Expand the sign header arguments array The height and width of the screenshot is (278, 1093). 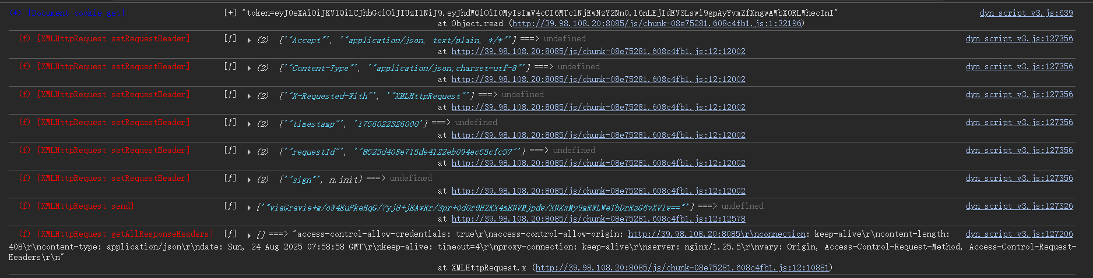(249, 180)
